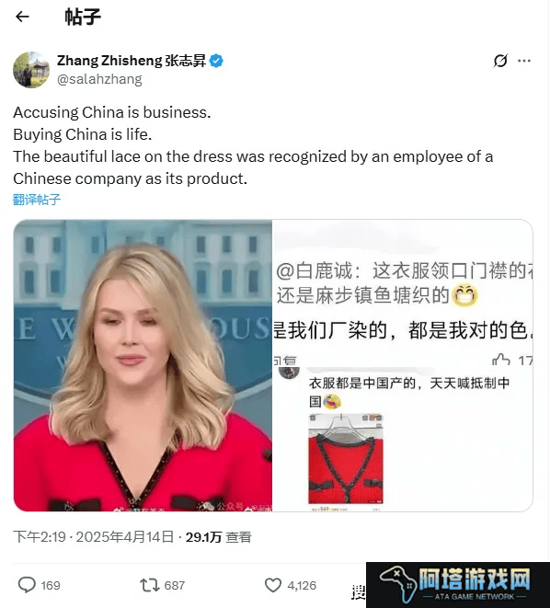550x608 pixels.
Task: Click the Grok slashed-circle icon
Action: coord(500,61)
